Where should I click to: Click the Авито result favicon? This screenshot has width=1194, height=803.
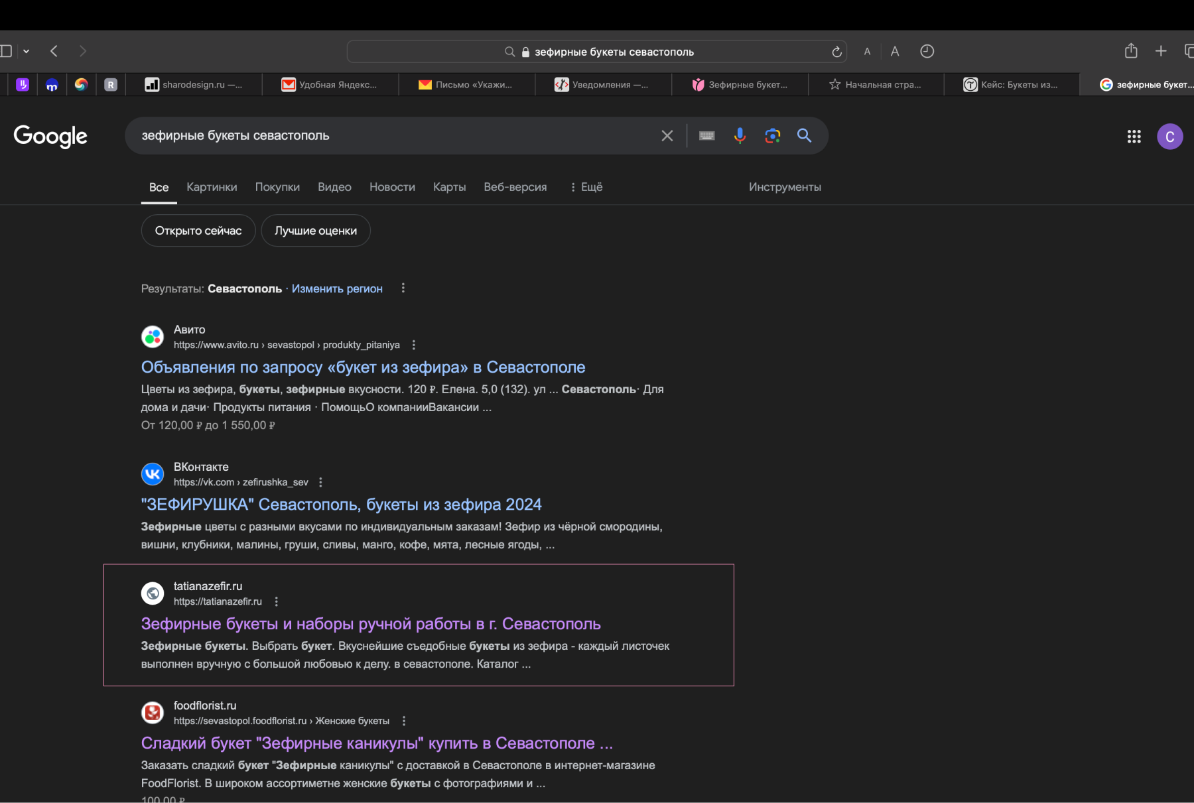tap(153, 337)
